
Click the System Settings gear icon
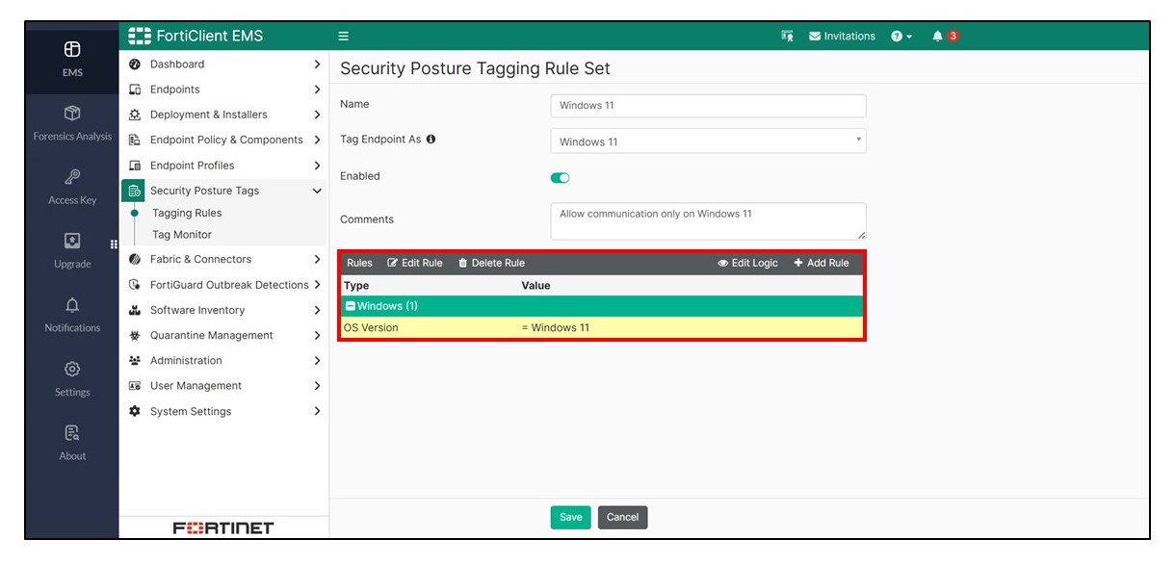pos(135,411)
